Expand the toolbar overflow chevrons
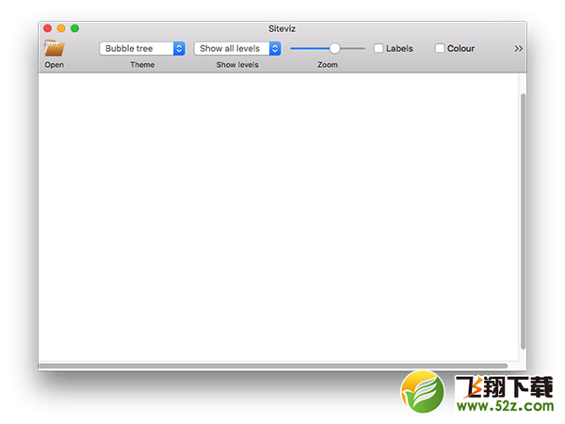This screenshot has width=565, height=424. (x=519, y=48)
